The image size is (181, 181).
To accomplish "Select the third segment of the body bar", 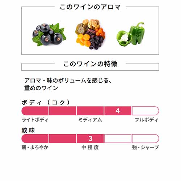I will pos(90,111).
